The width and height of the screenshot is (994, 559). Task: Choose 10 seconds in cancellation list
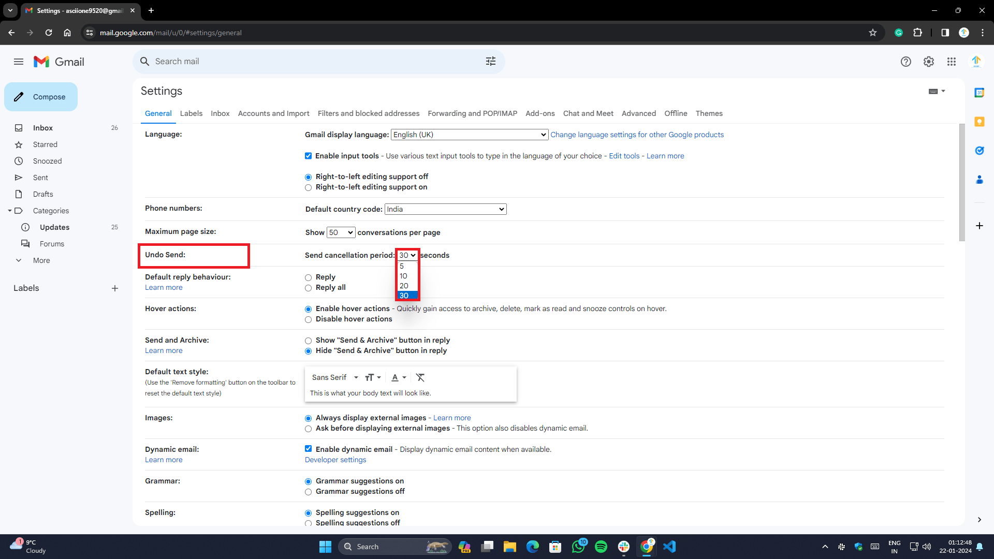(x=407, y=276)
